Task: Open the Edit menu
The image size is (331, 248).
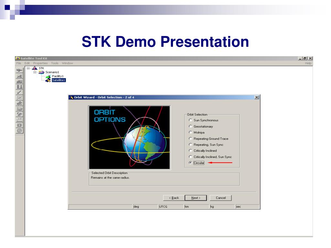Action: 27,63
